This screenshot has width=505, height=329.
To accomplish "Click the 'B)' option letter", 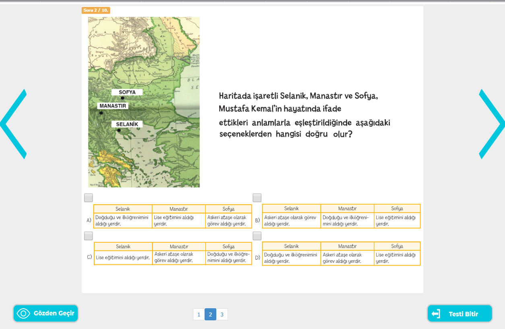I will click(x=258, y=220).
